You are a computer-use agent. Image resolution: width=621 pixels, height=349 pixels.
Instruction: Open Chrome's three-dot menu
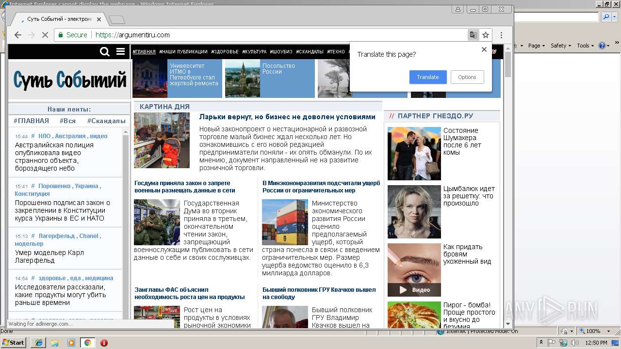[501, 35]
